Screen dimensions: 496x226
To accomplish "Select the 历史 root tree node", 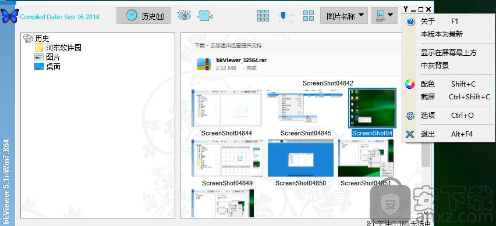I will [42, 38].
